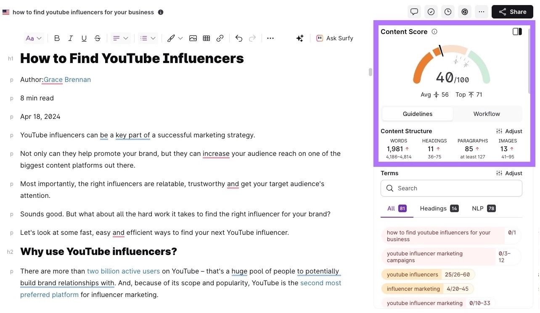Redo the last edit

[x=252, y=38]
